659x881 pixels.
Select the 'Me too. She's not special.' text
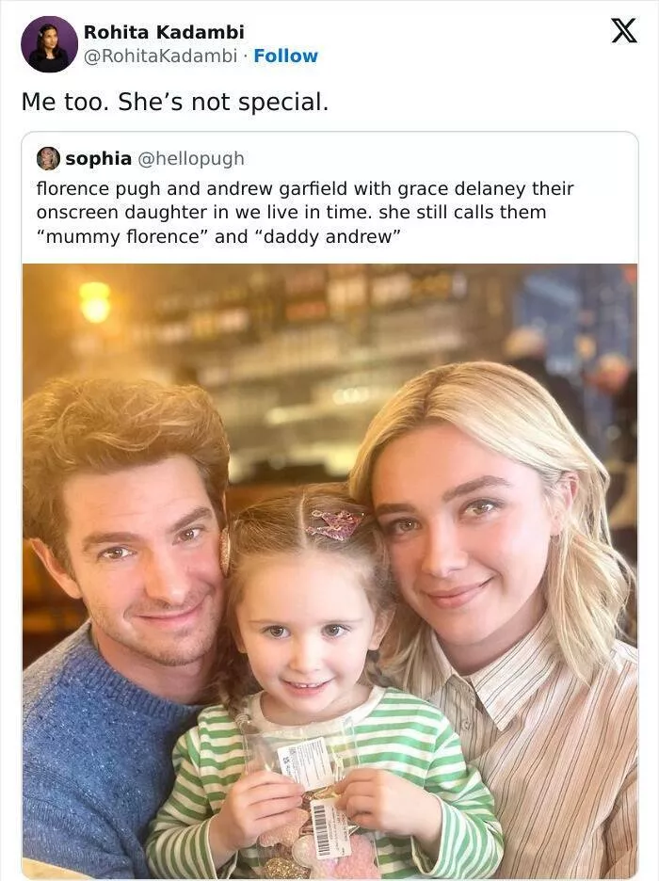pos(175,102)
